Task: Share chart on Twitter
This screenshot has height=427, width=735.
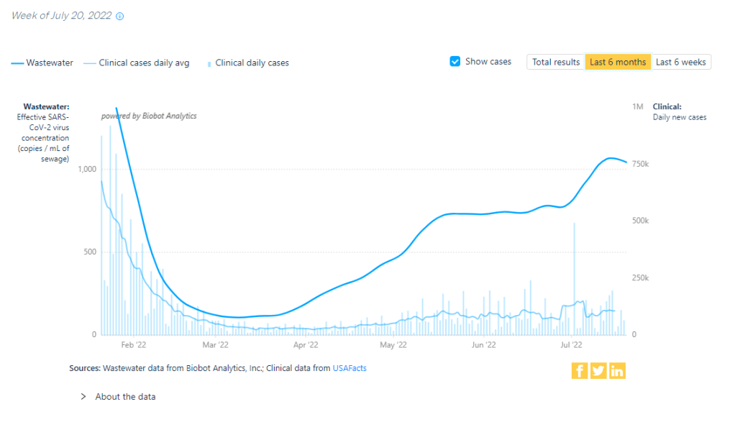Action: tap(598, 371)
